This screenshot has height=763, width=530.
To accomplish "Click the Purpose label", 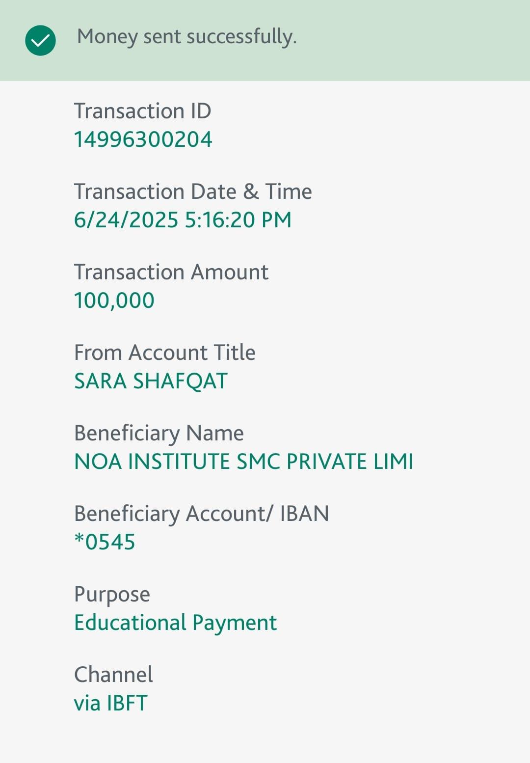I will tap(112, 594).
